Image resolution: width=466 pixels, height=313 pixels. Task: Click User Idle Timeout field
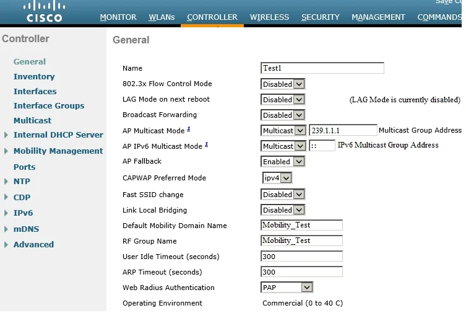pos(301,256)
